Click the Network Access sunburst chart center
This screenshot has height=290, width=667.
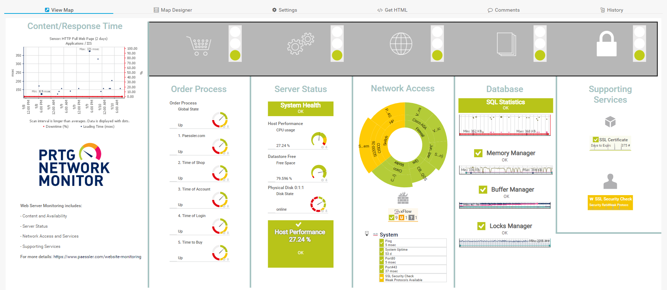pos(403,144)
